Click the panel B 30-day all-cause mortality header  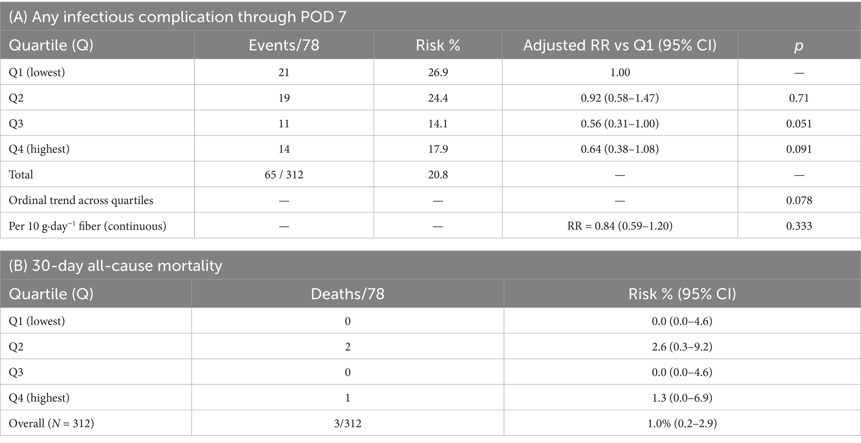[115, 265]
